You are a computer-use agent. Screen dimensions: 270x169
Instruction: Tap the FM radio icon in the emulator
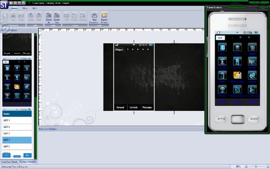pos(222,89)
